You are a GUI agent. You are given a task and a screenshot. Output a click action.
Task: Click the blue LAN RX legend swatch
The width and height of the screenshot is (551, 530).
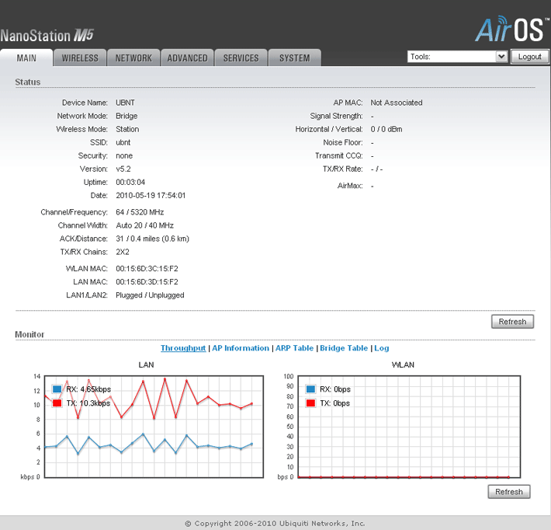click(x=57, y=389)
